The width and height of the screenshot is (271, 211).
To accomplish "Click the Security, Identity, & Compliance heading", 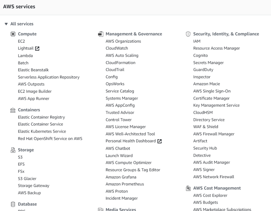I will [x=226, y=34].
